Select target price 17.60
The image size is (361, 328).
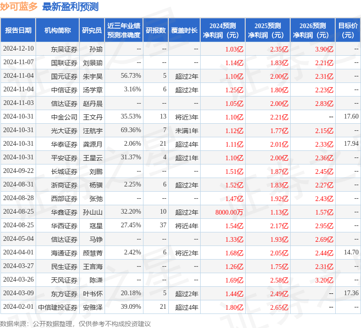[x=351, y=117]
